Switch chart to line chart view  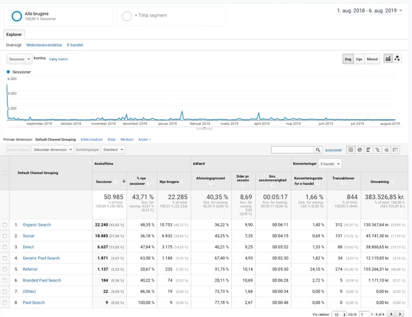(x=388, y=59)
